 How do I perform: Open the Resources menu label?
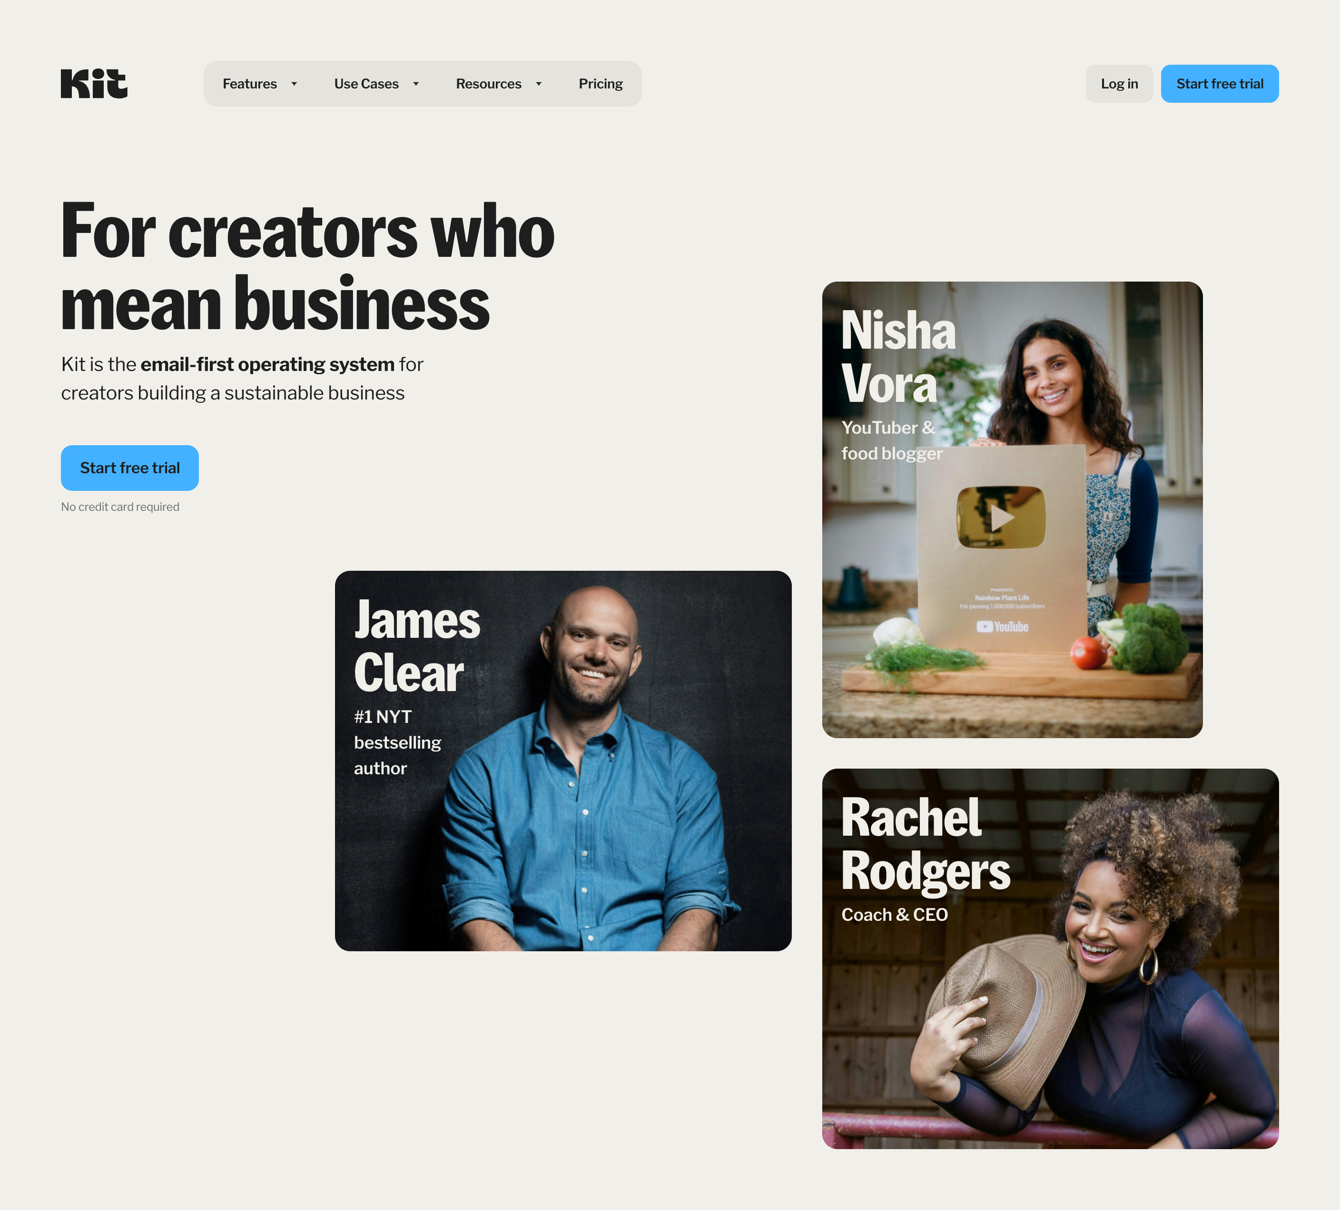(488, 84)
